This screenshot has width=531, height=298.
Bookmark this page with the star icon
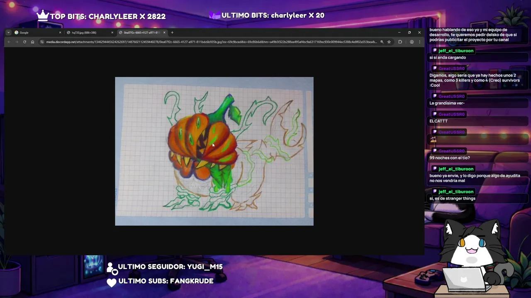pos(389,42)
